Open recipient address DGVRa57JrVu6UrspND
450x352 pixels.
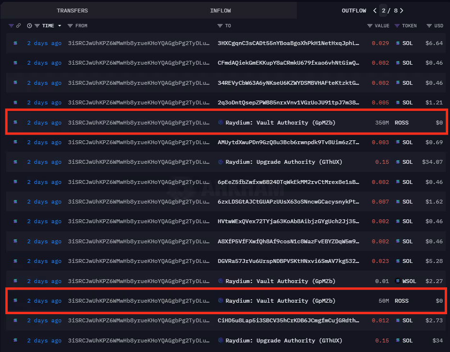[288, 261]
